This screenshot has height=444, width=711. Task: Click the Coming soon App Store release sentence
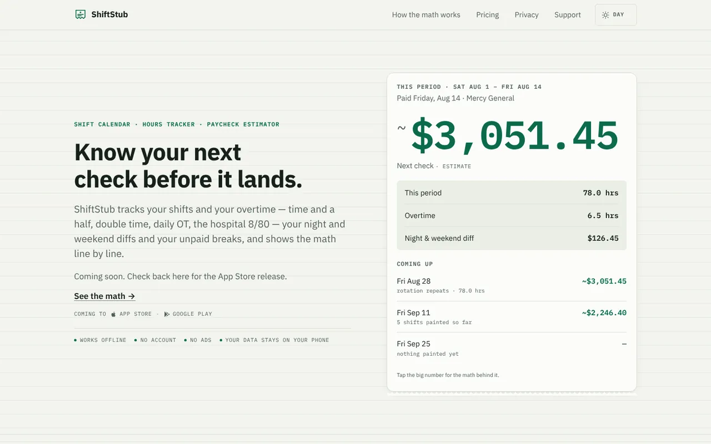181,276
